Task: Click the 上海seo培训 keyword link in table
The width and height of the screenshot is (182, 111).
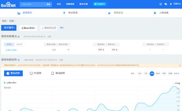Action: click(x=11, y=50)
